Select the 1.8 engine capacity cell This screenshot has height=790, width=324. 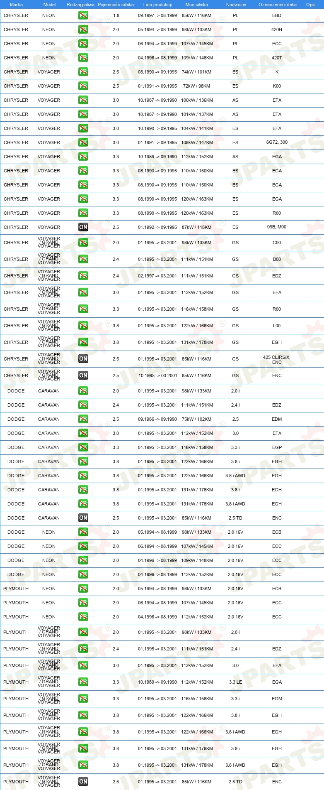pyautogui.click(x=116, y=15)
